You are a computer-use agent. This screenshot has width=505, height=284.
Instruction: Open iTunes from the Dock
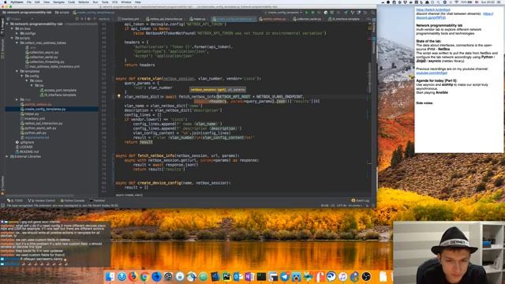coord(342,276)
